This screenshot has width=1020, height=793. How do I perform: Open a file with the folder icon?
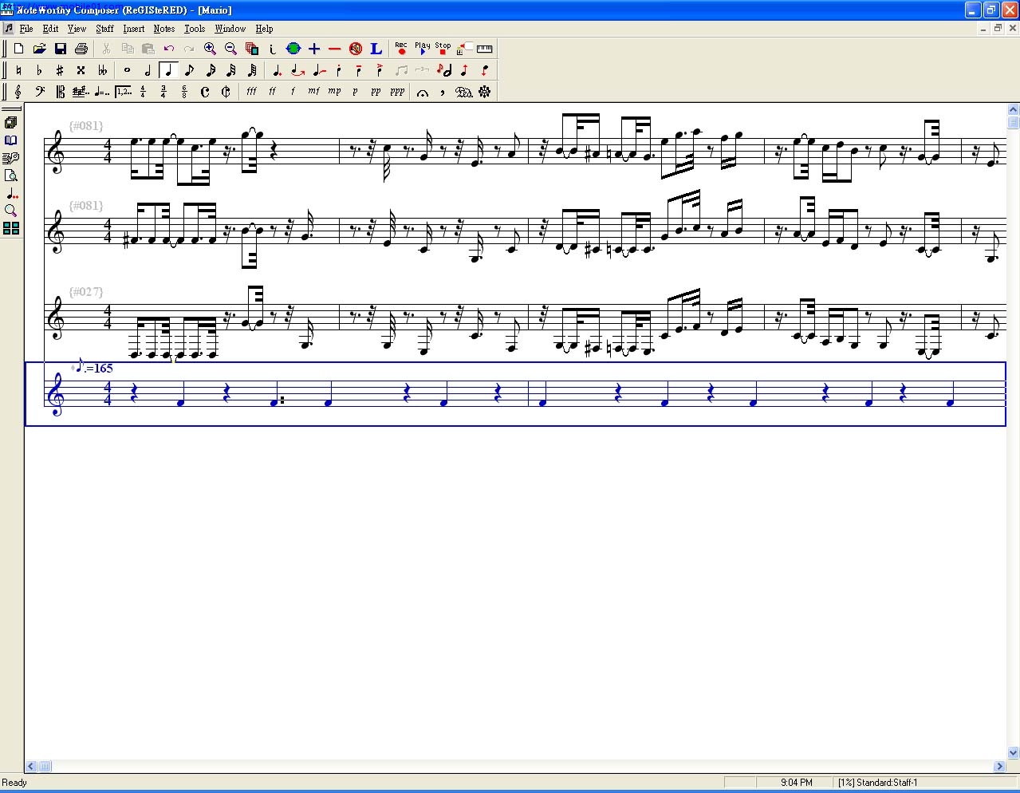pyautogui.click(x=39, y=49)
